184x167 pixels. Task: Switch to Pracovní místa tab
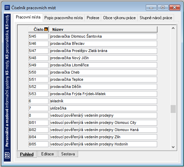[x=28, y=17]
